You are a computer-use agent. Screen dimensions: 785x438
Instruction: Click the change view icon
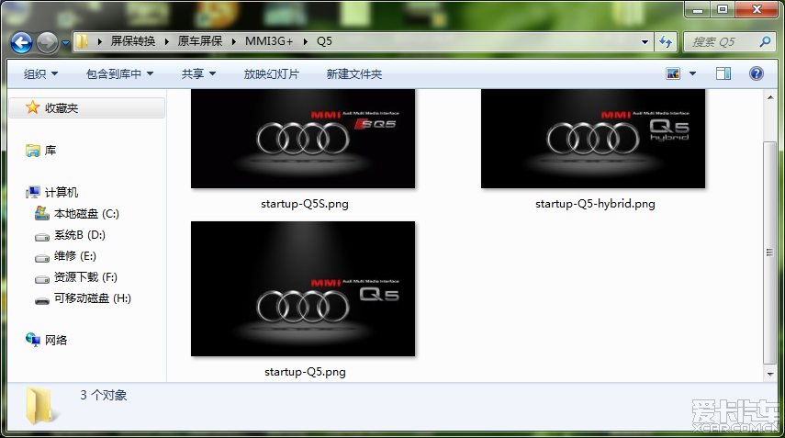pyautogui.click(x=673, y=74)
